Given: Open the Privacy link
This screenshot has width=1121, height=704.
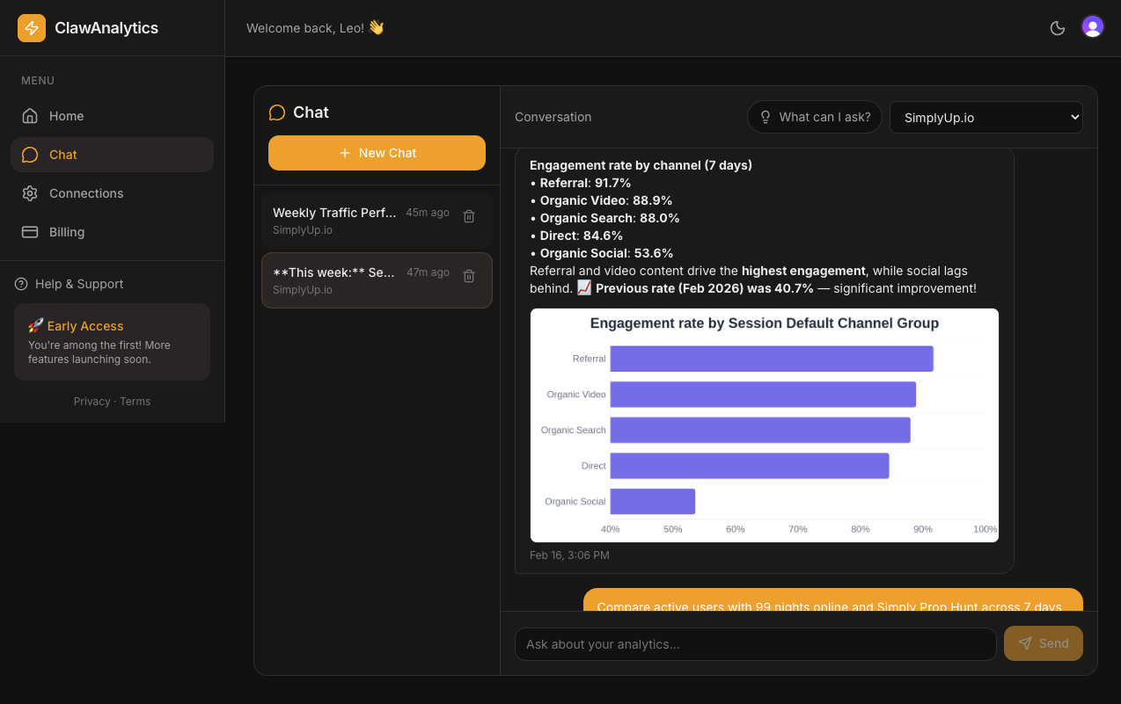Looking at the screenshot, I should (x=92, y=401).
